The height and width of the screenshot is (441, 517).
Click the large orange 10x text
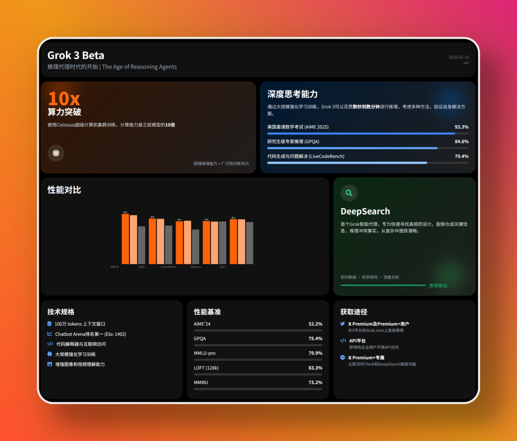64,98
